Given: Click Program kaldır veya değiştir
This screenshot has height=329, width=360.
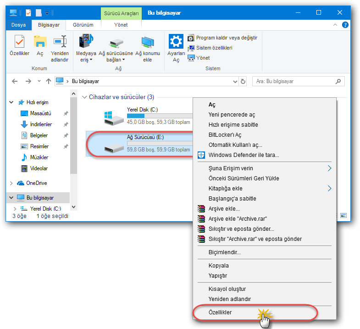Looking at the screenshot, I should pos(222,38).
